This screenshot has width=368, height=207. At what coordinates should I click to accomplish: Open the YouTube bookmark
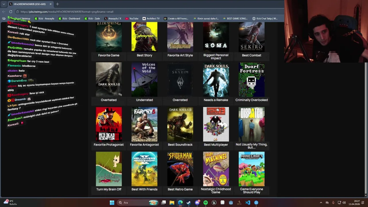tap(132, 18)
